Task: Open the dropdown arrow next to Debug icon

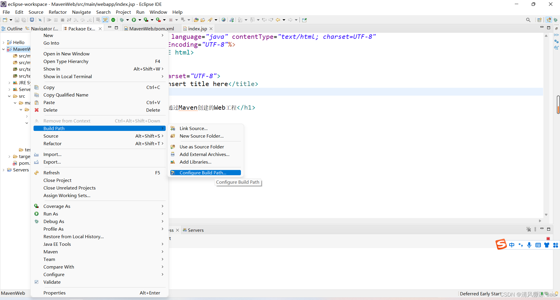Action: [127, 20]
